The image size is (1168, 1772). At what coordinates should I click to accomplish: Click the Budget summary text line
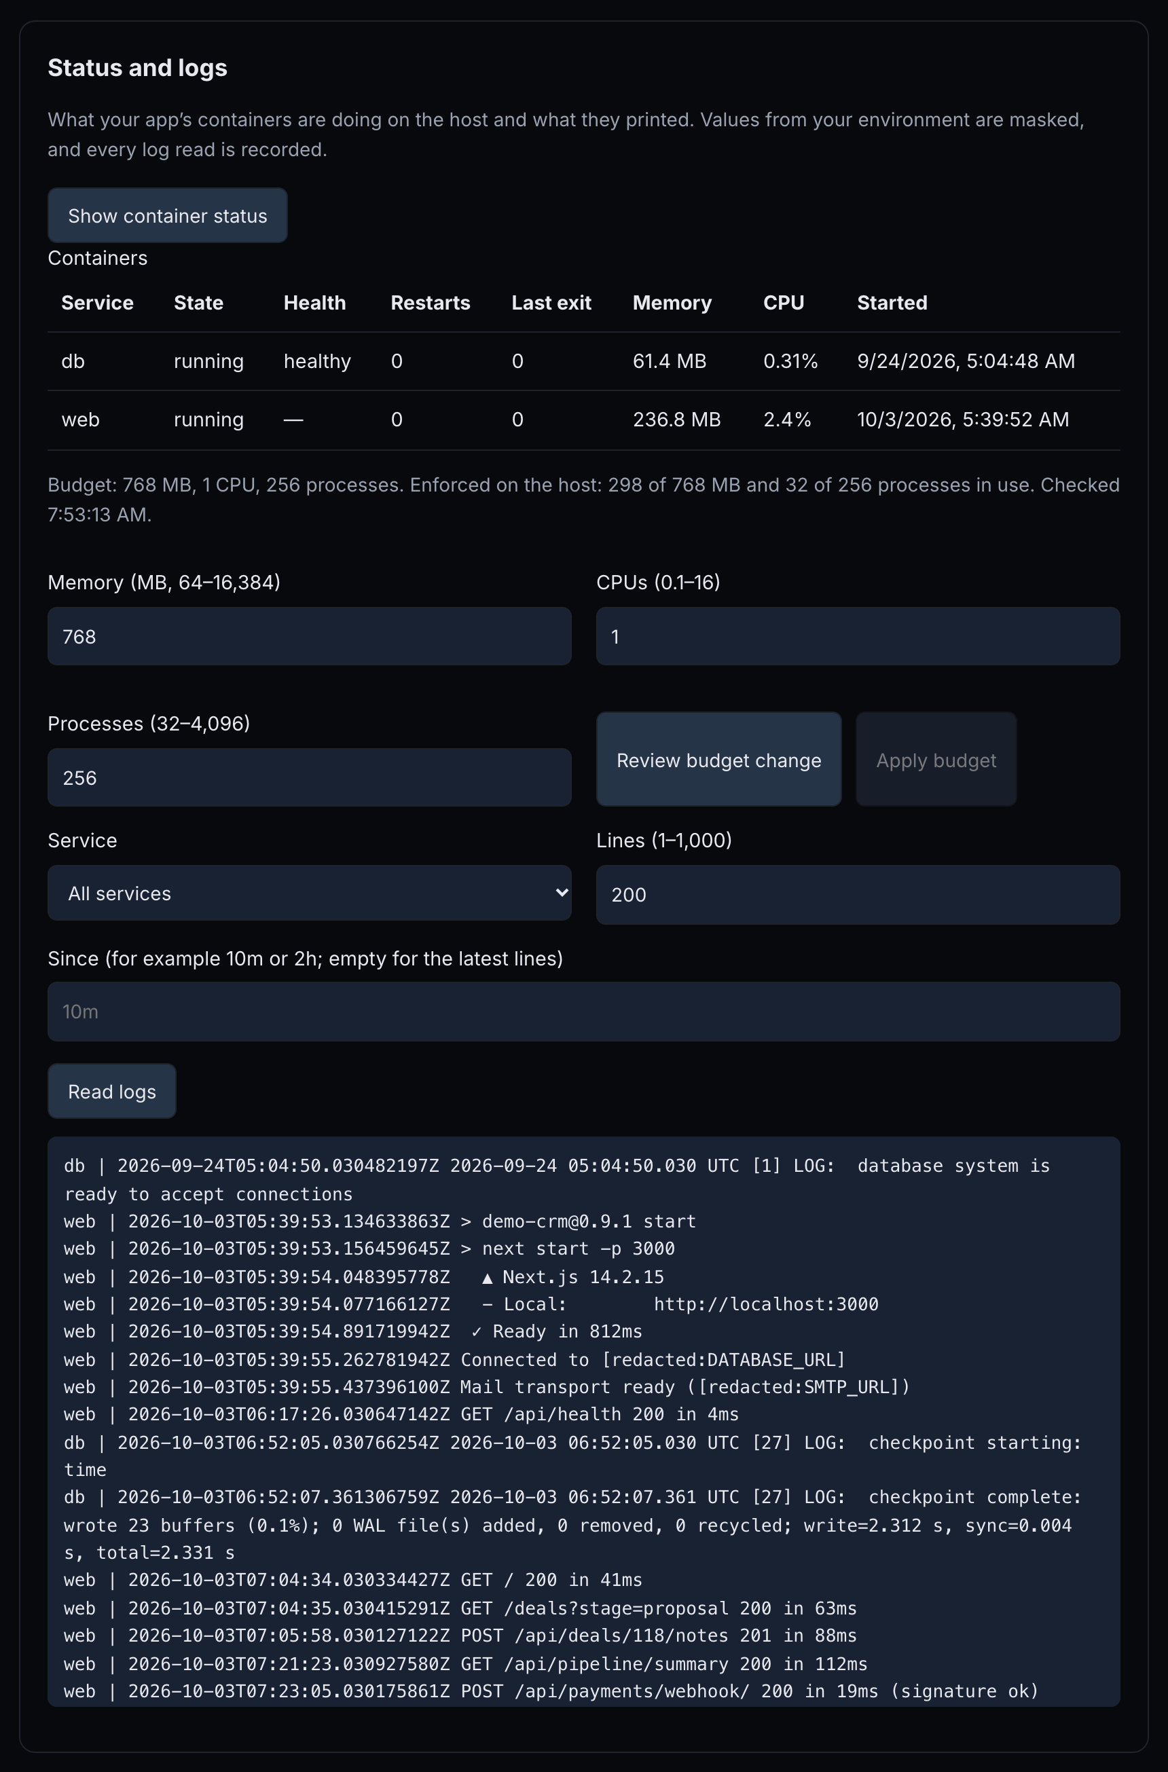pos(584,500)
